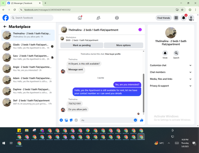The height and width of the screenshot is (153, 199).
Task: Attach a file using the photo icon
Action: [66, 120]
